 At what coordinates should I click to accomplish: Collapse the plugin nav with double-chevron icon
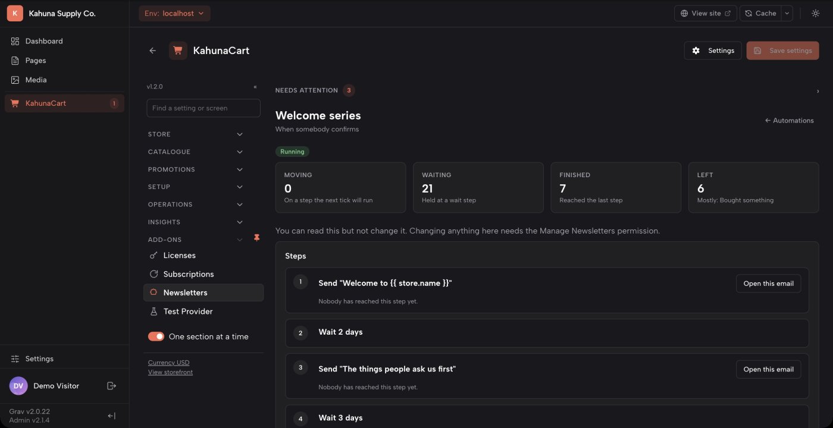pyautogui.click(x=255, y=87)
